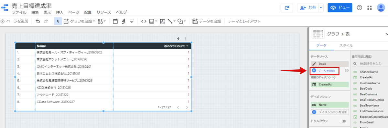
Task: Click the Name column header
Action: pos(41,46)
